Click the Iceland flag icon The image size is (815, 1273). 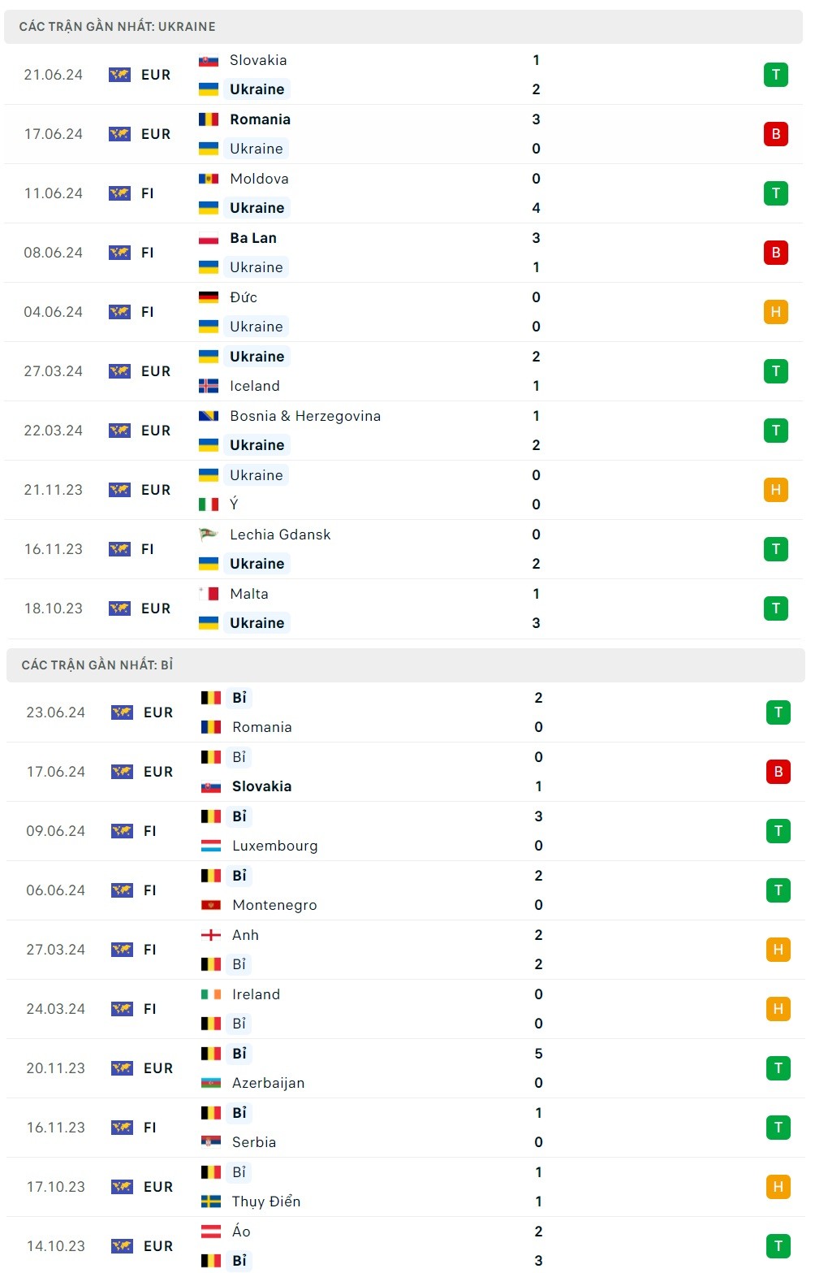point(209,386)
